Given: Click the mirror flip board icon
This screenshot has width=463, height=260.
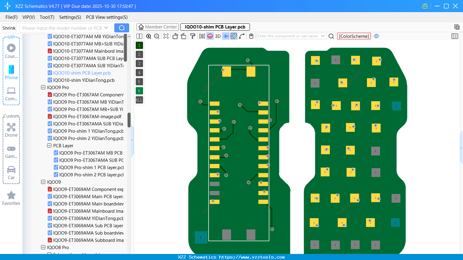Looking at the screenshot, I should [202, 36].
